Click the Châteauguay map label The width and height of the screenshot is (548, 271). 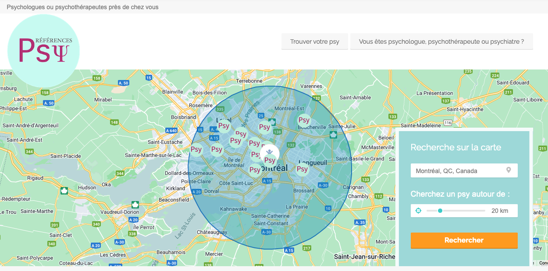point(212,232)
